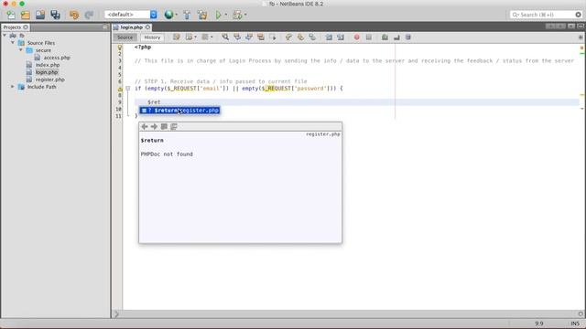
Task: Click the Build Project hammer icon
Action: 187,15
